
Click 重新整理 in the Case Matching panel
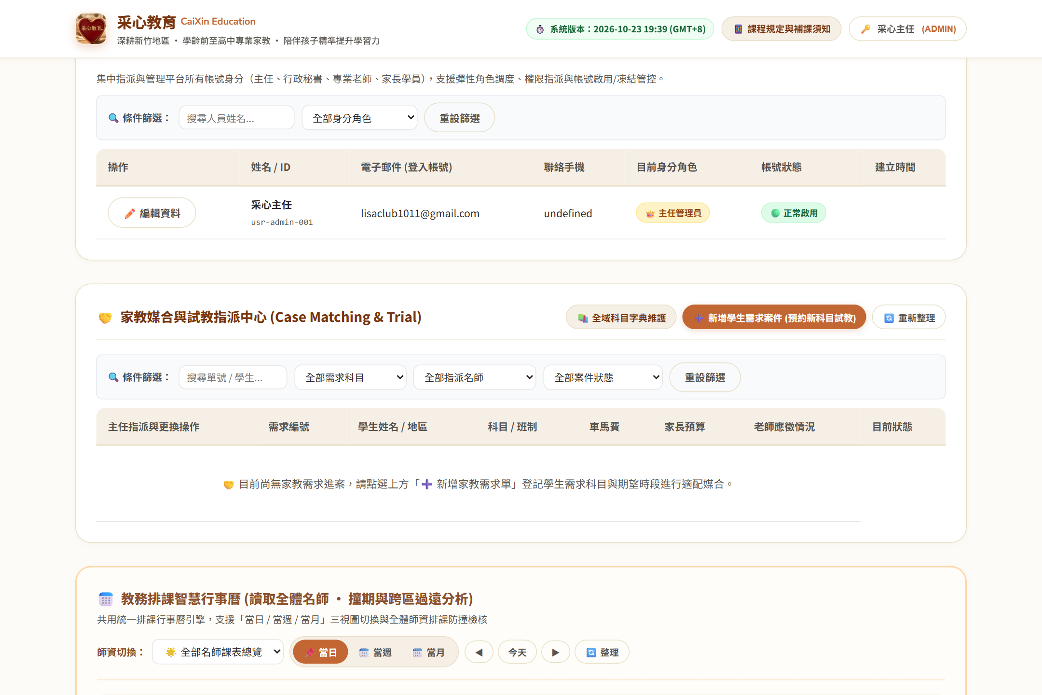[x=909, y=318]
